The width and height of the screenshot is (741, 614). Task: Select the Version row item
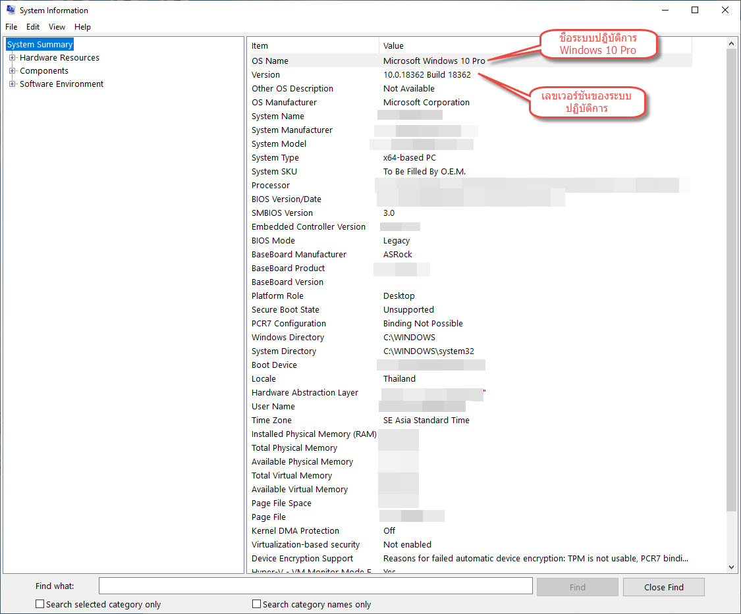point(265,74)
